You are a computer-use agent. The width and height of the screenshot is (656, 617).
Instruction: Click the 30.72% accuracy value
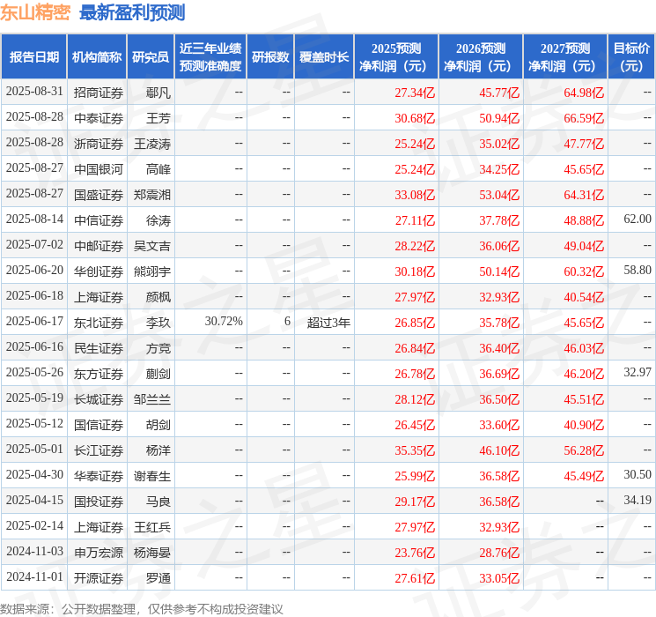click(x=224, y=321)
